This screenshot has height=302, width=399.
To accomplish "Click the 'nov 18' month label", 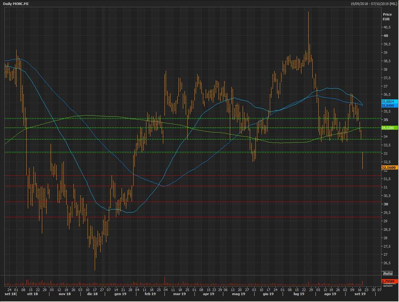I will point(65,294).
